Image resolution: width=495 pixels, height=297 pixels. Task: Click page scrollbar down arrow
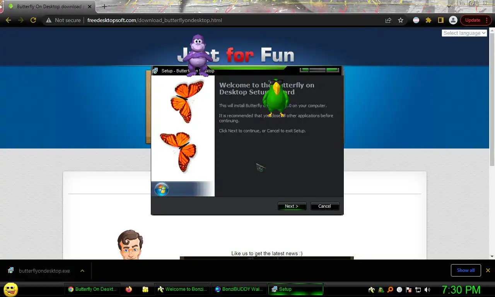[x=492, y=256]
